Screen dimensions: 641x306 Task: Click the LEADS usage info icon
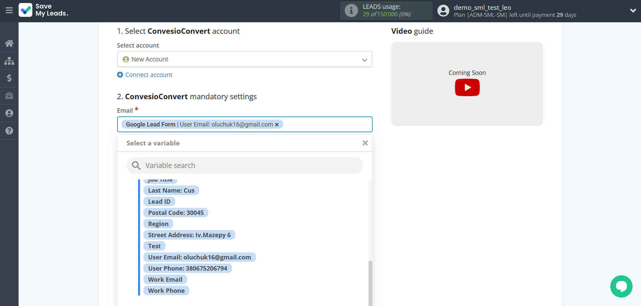coord(351,10)
